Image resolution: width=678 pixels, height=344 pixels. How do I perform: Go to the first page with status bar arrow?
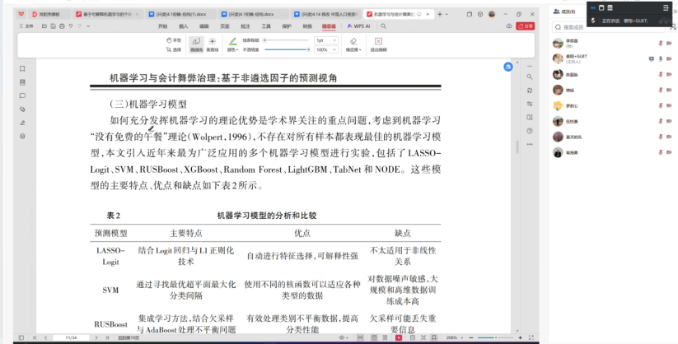click(x=35, y=337)
